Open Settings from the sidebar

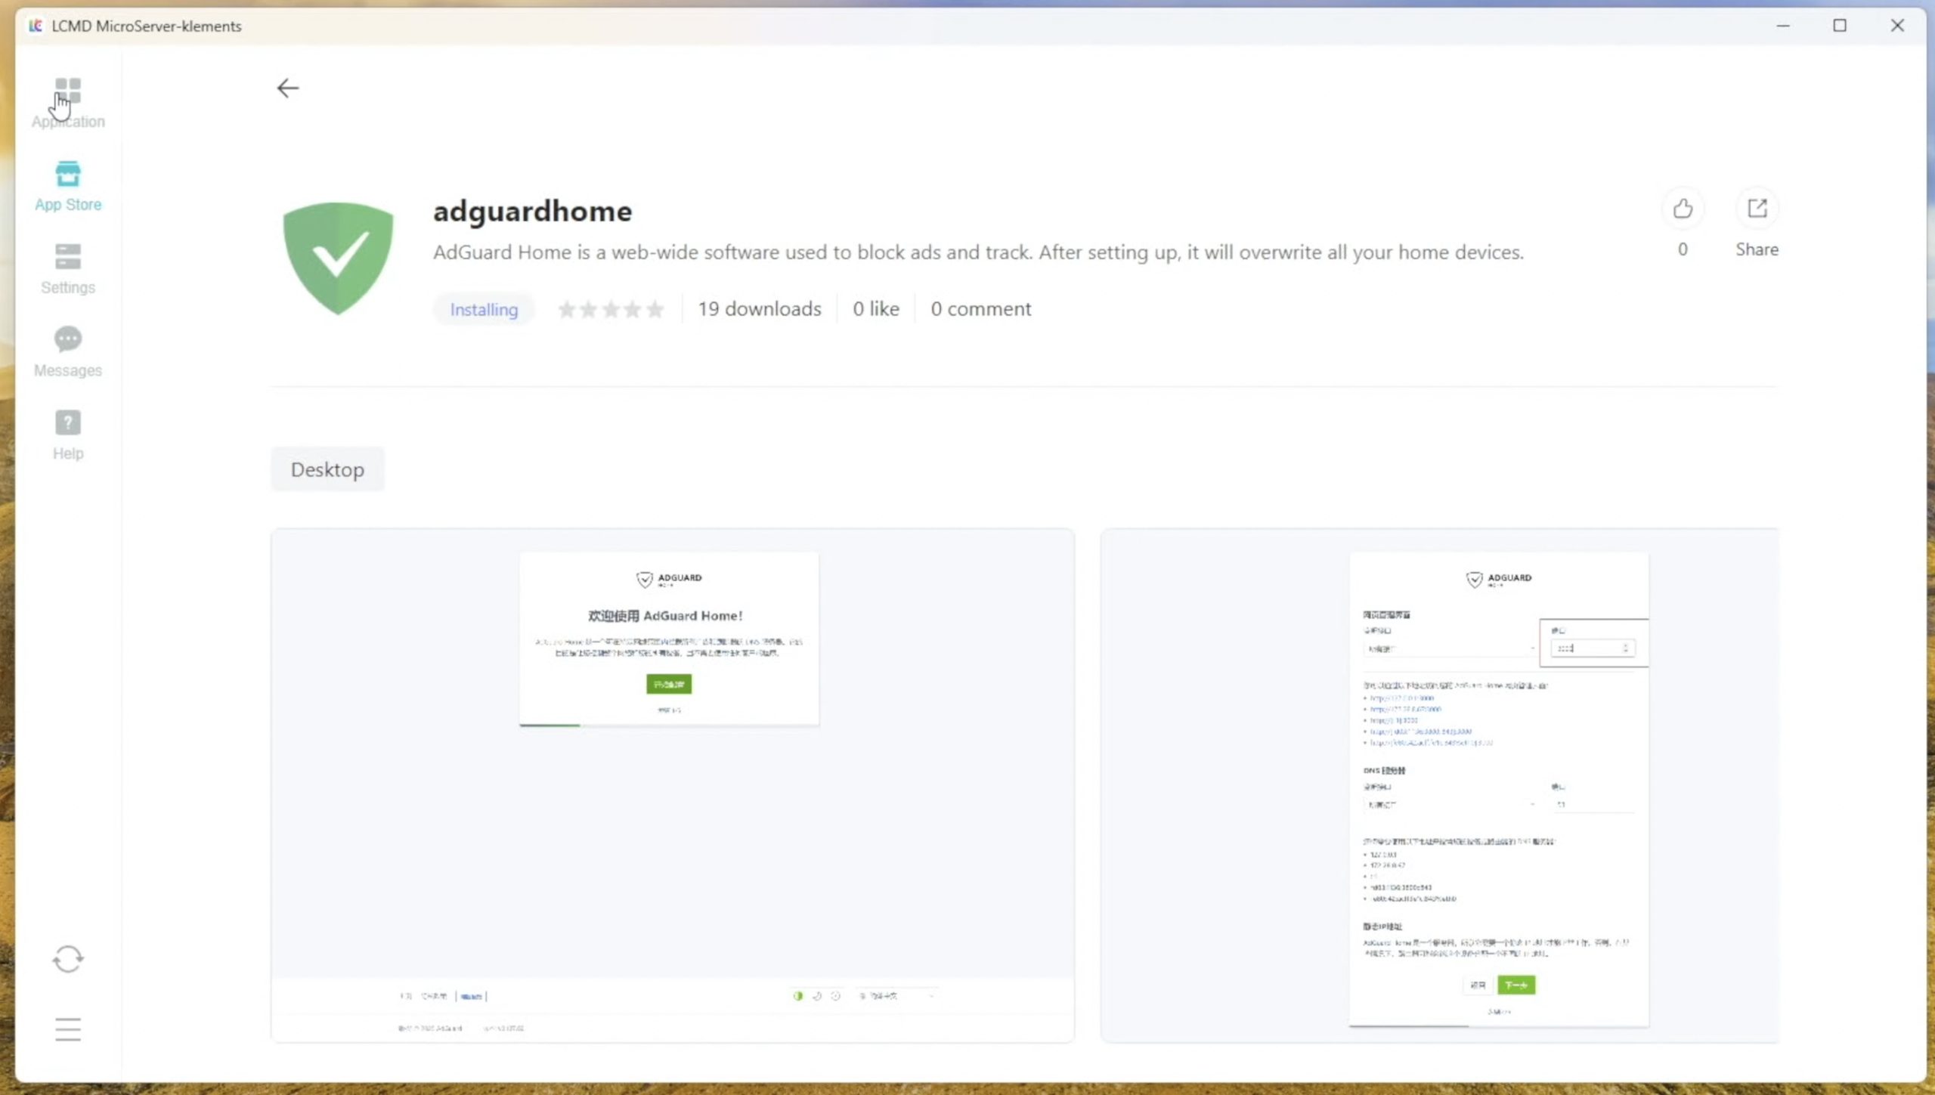tap(68, 269)
